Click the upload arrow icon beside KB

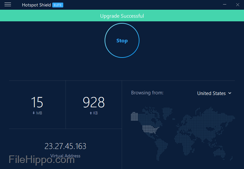91,113
